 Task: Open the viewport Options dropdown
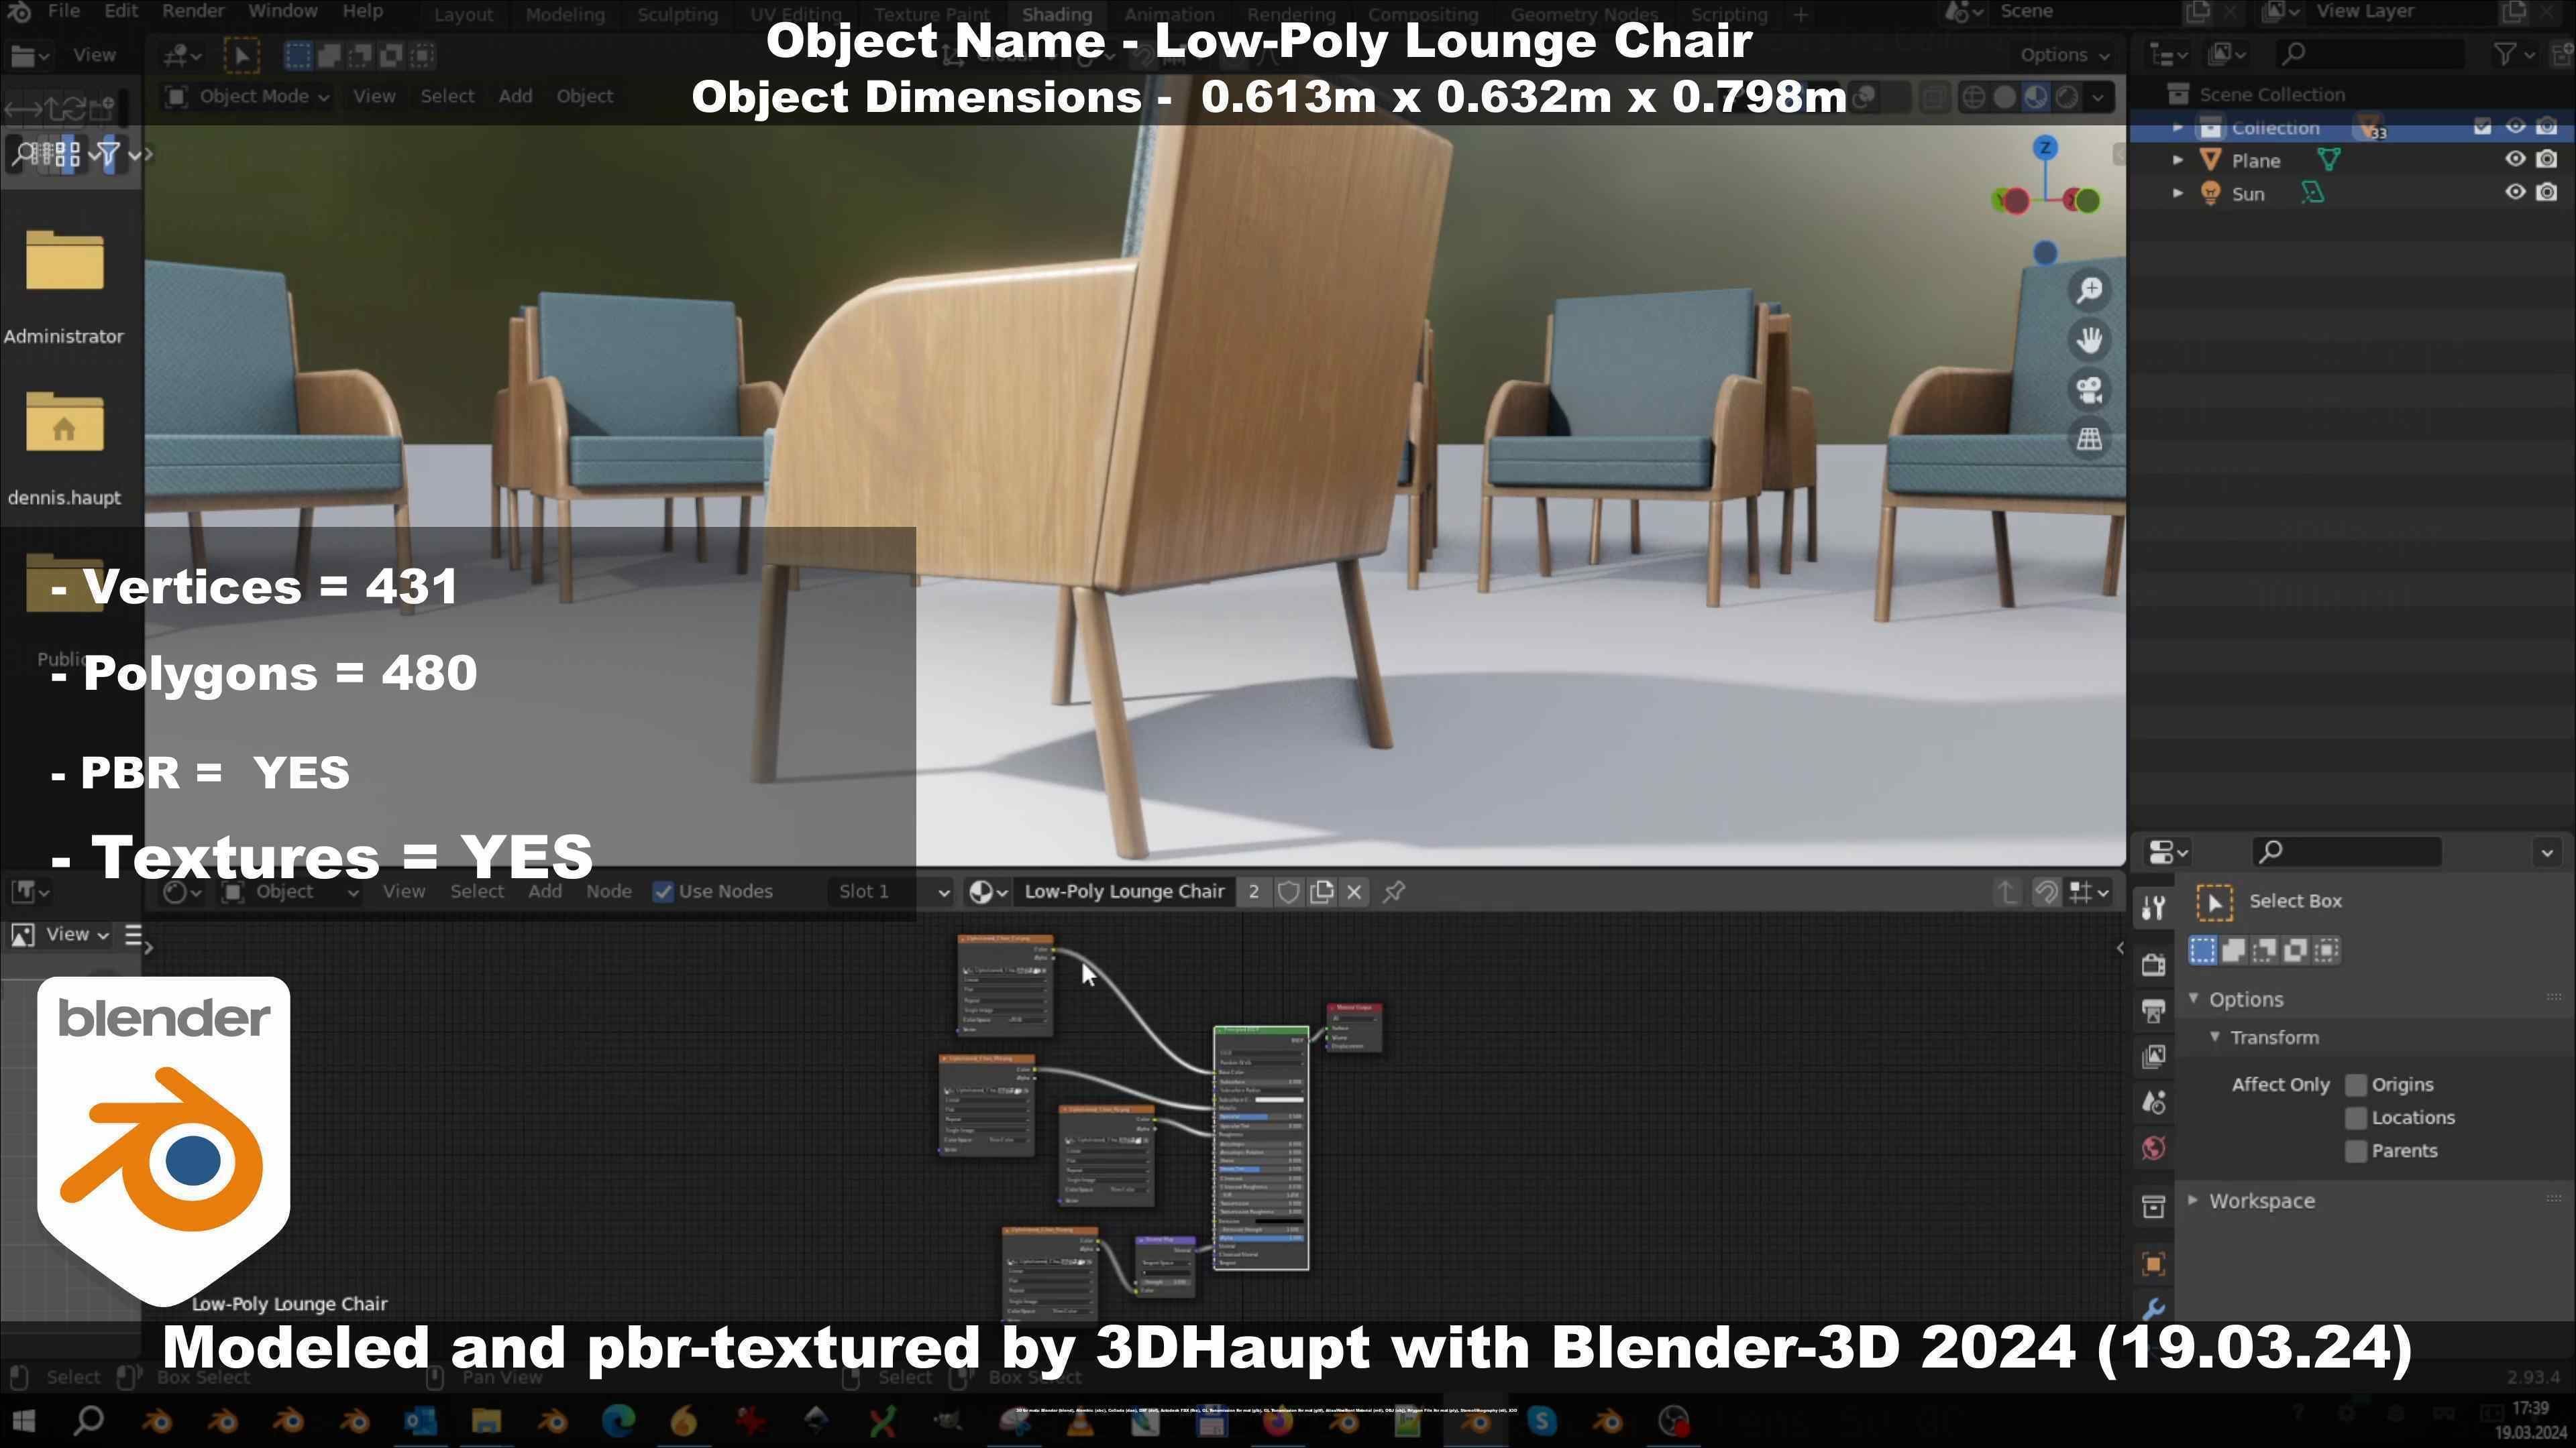click(2064, 55)
